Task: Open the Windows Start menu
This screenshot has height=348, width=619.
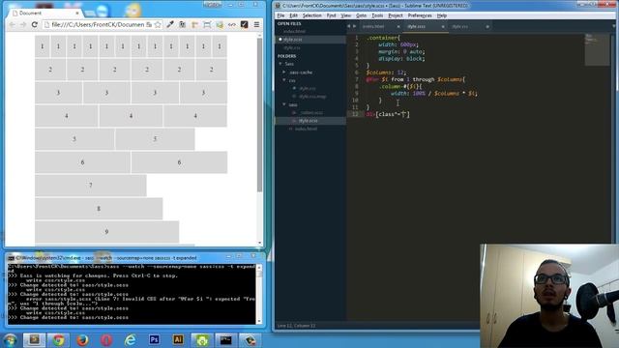Action: click(x=11, y=339)
